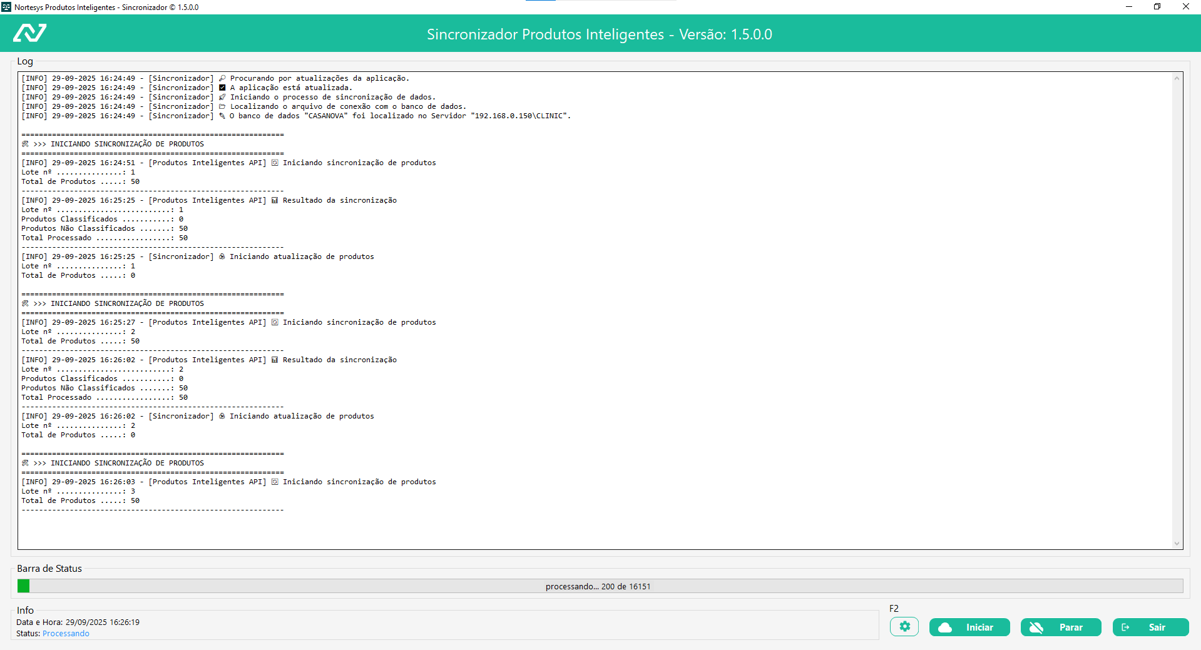This screenshot has width=1201, height=650.
Task: Start synchronization with the Iniciar button
Action: coord(969,627)
